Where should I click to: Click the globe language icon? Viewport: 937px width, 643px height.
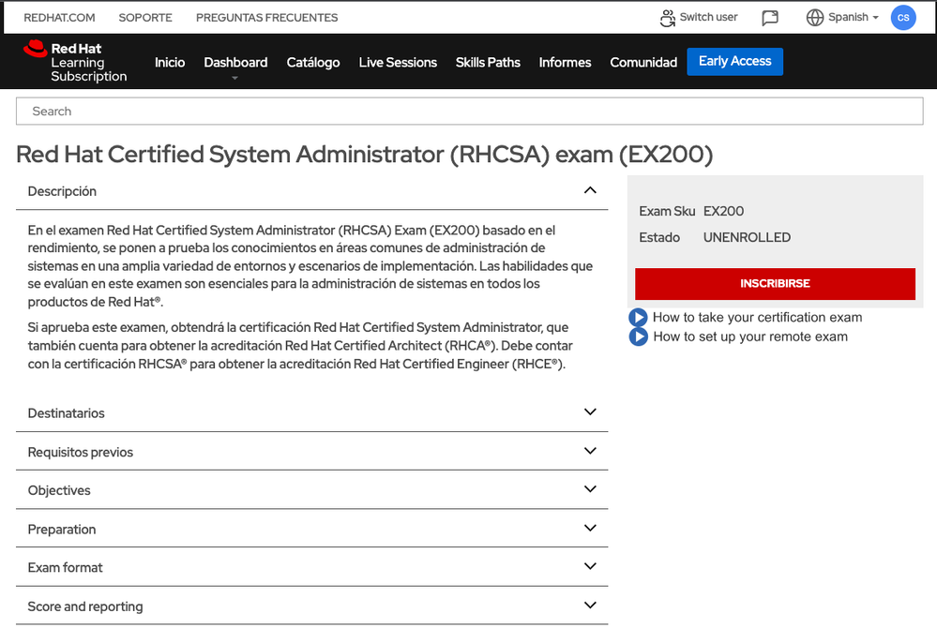click(814, 18)
